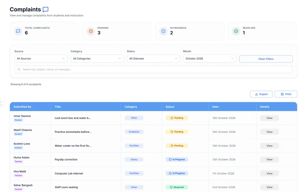Click the Other category tag for Umar Soomro
Screen dimensions: 307x192
(x=134, y=118)
